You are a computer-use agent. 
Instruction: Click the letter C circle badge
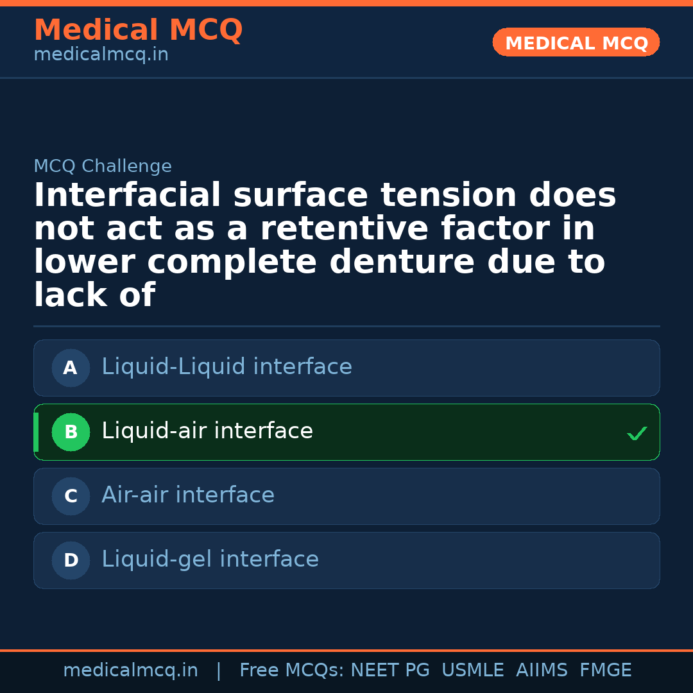(x=71, y=497)
